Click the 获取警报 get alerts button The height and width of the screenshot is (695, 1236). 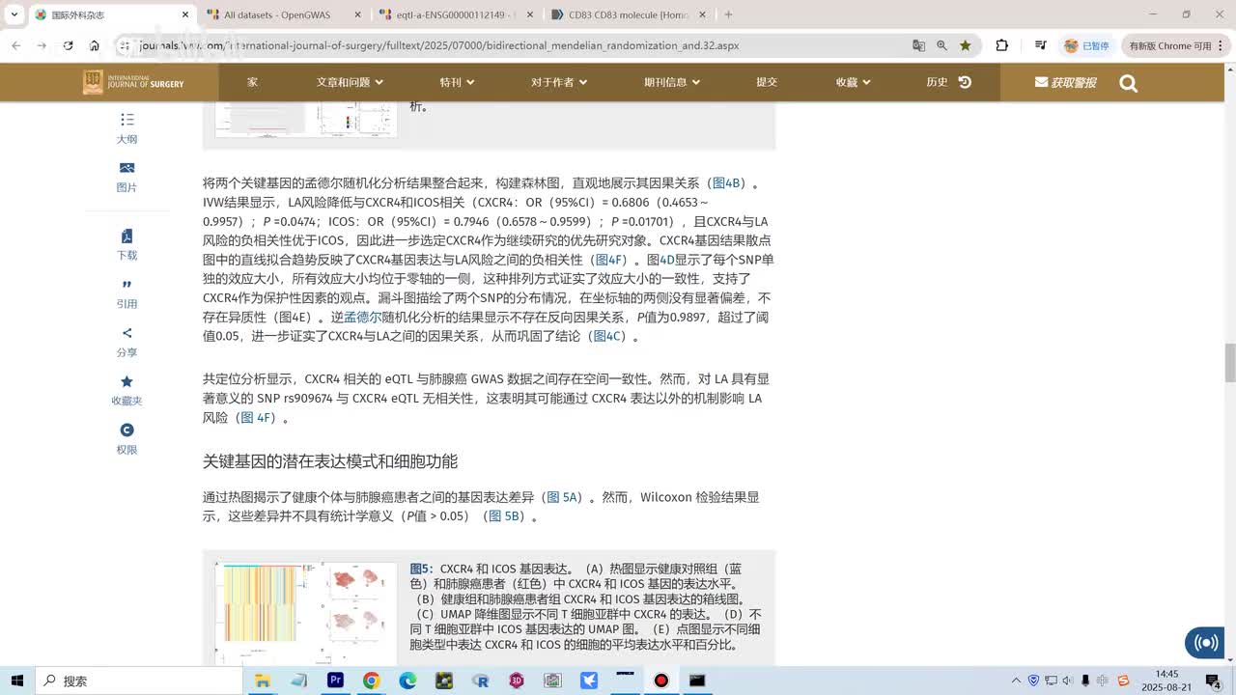[x=1065, y=82]
